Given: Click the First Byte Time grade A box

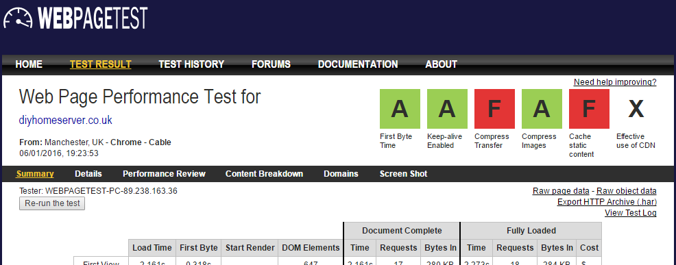Looking at the screenshot, I should (400, 109).
